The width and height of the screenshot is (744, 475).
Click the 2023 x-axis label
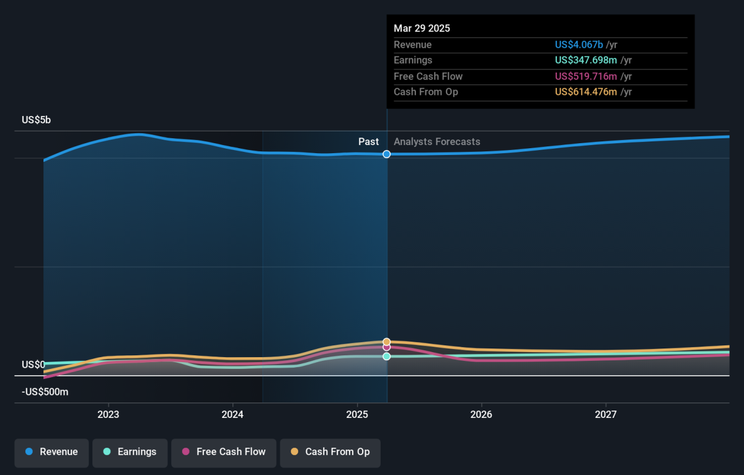click(108, 414)
